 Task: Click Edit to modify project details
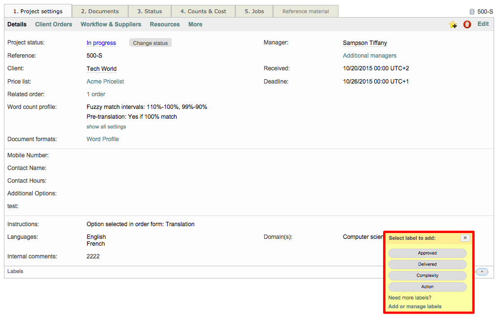[483, 24]
